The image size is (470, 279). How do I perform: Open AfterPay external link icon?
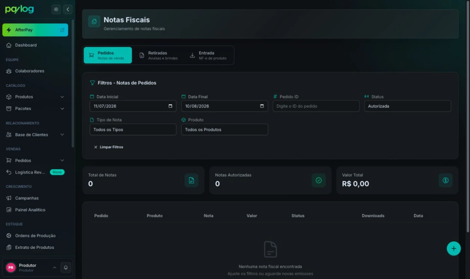62,30
